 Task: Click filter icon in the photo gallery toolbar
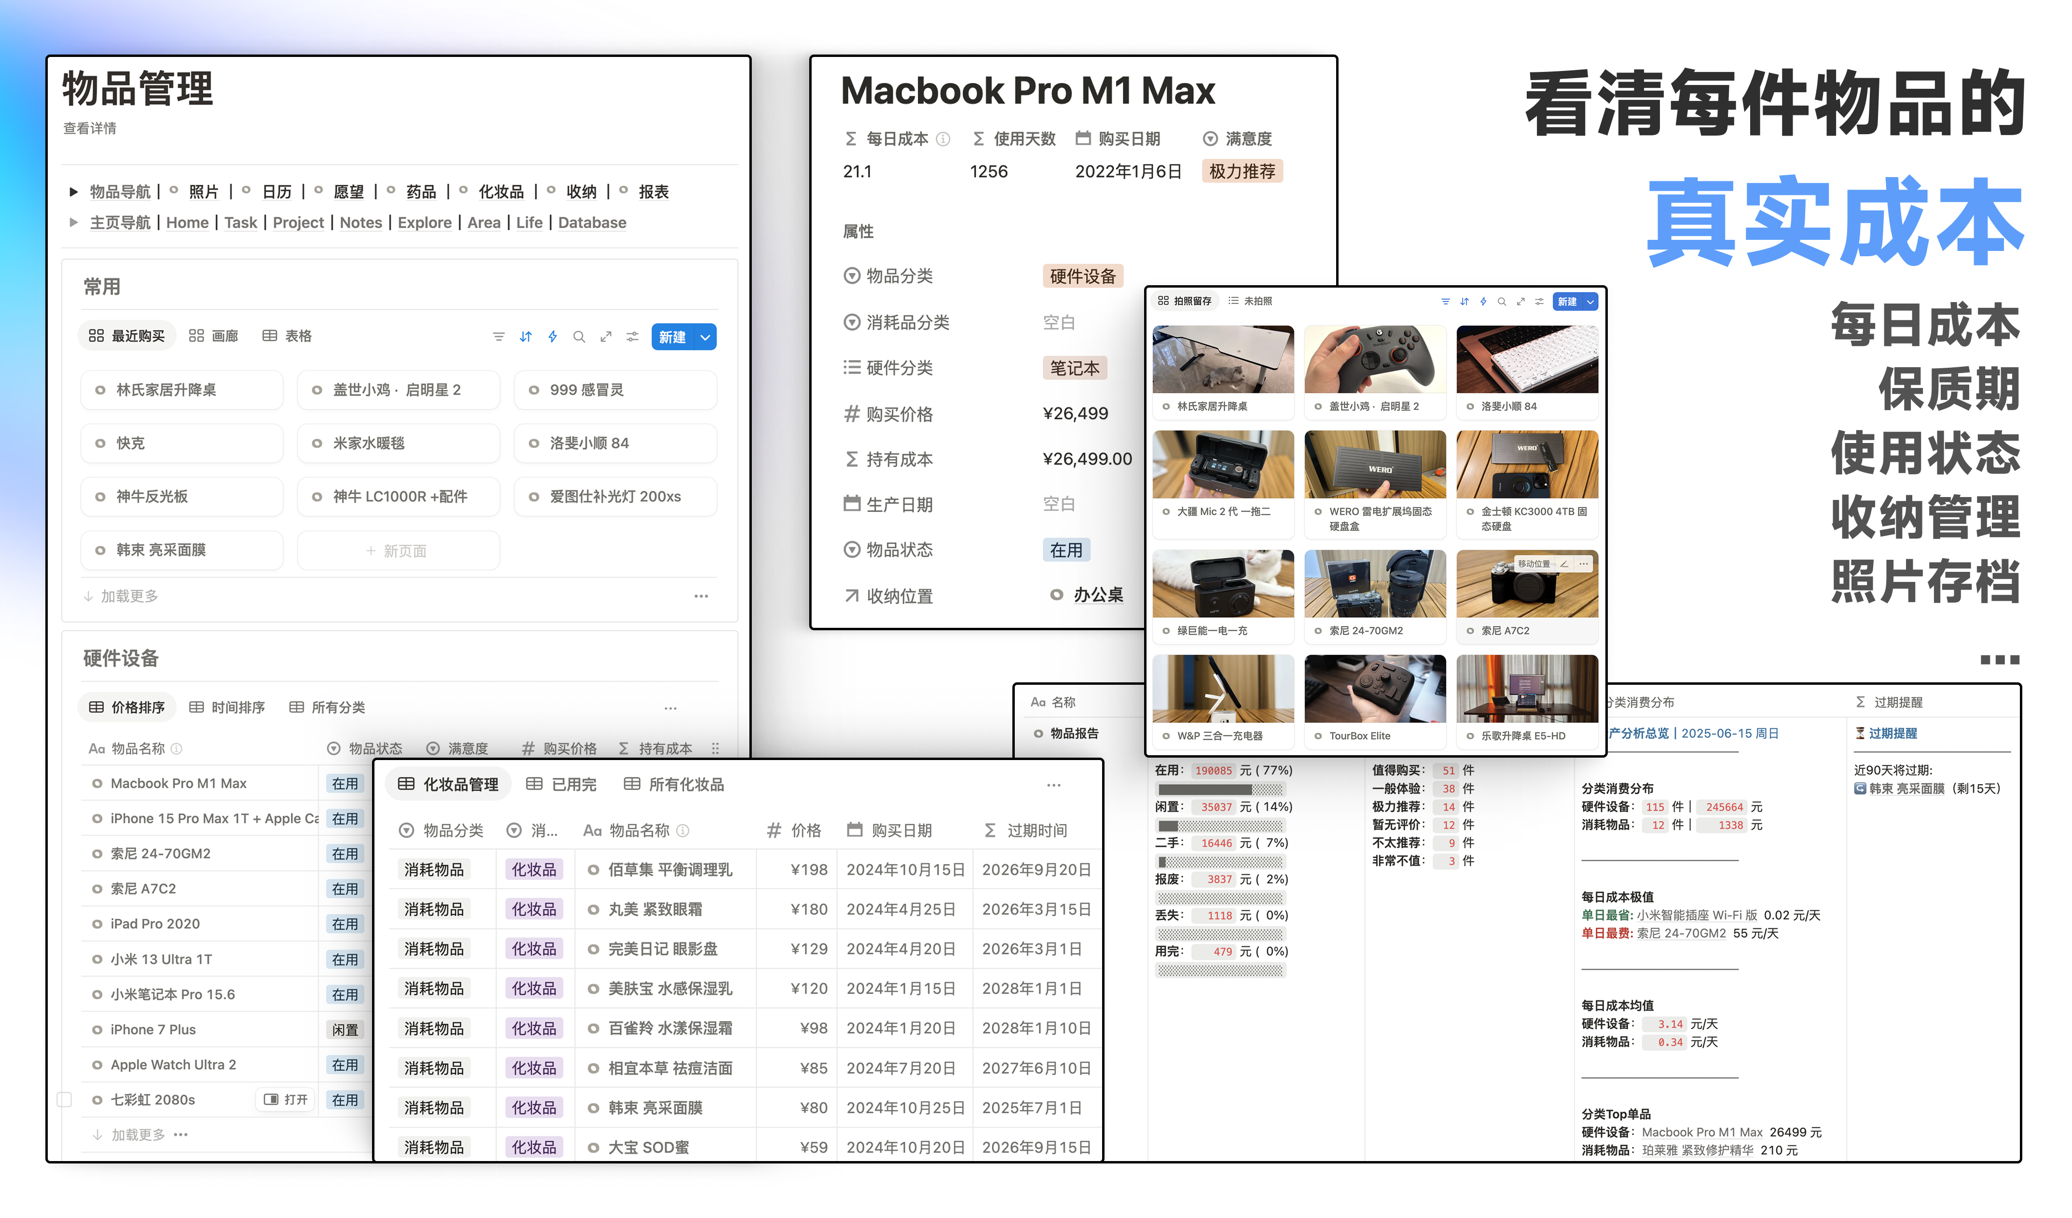coord(1446,302)
